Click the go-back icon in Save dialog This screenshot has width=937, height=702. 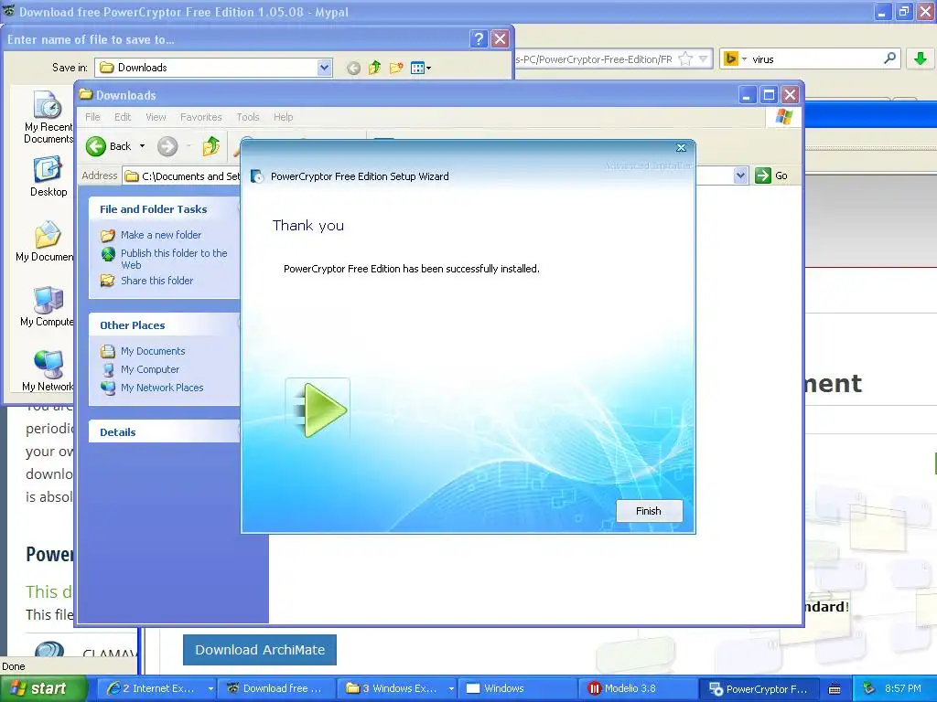pos(353,68)
